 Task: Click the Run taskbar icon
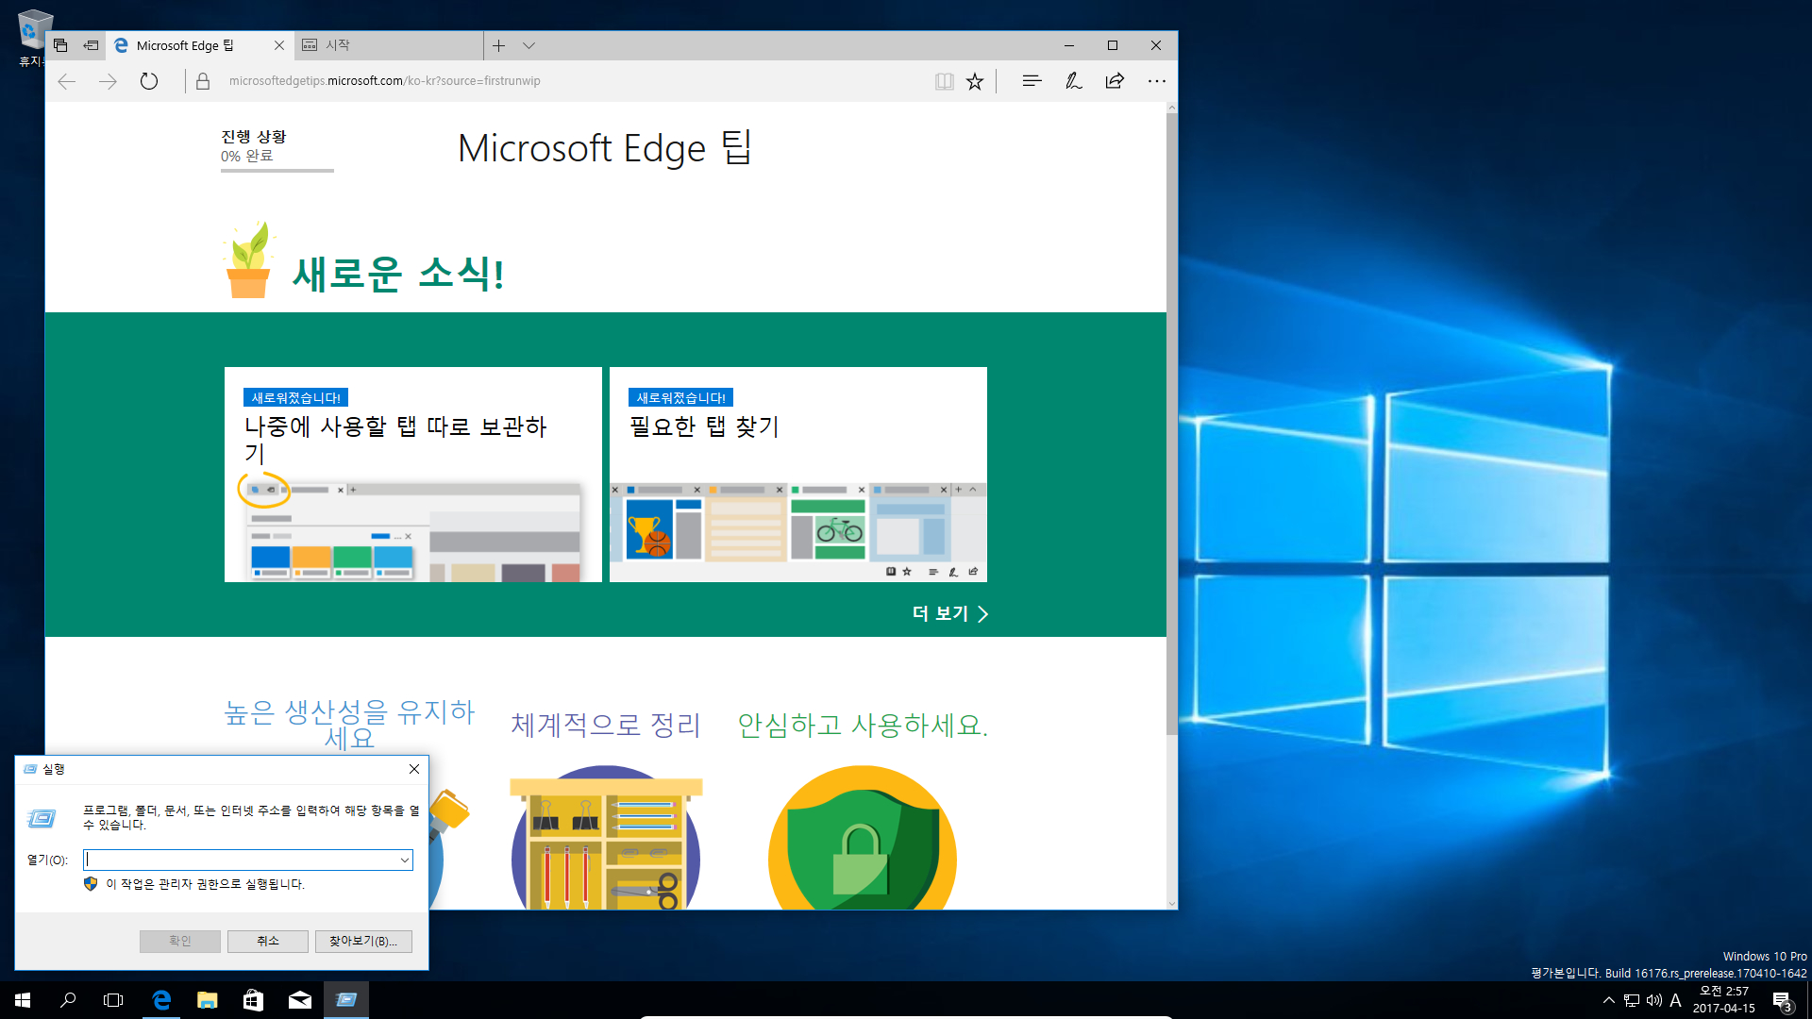tap(345, 1000)
